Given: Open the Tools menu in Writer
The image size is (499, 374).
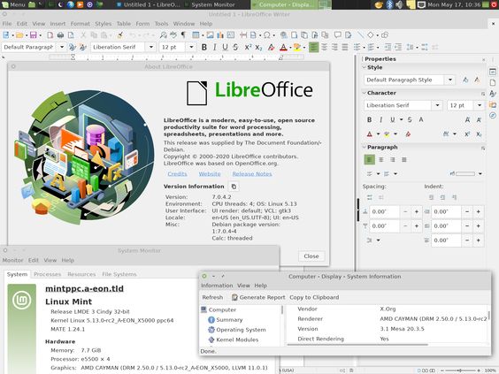Looking at the screenshot, I should 161,24.
